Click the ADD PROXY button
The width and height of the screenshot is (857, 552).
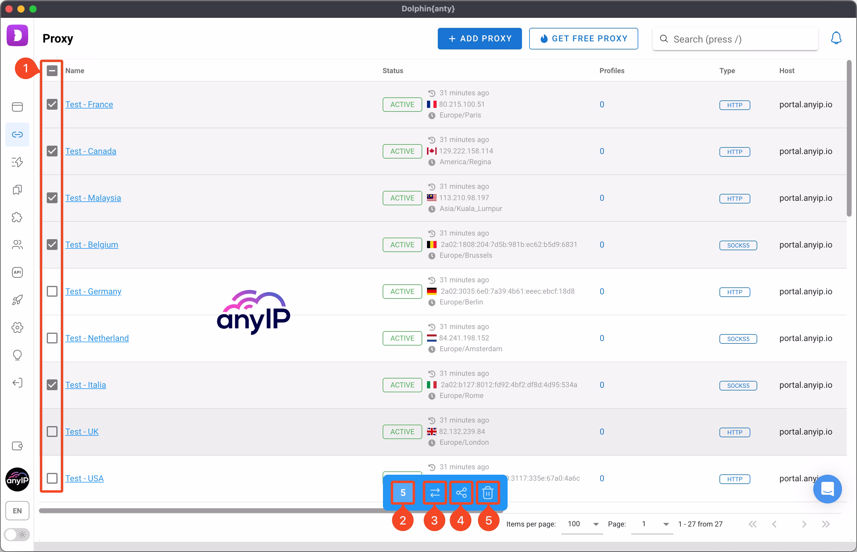[479, 38]
